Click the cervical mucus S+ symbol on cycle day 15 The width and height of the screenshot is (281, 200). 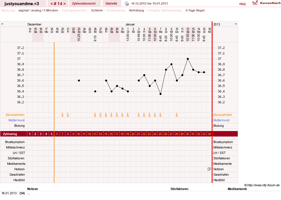tap(106, 115)
